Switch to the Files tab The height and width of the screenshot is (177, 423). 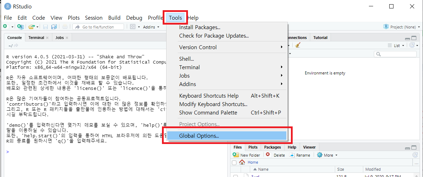pyautogui.click(x=237, y=147)
